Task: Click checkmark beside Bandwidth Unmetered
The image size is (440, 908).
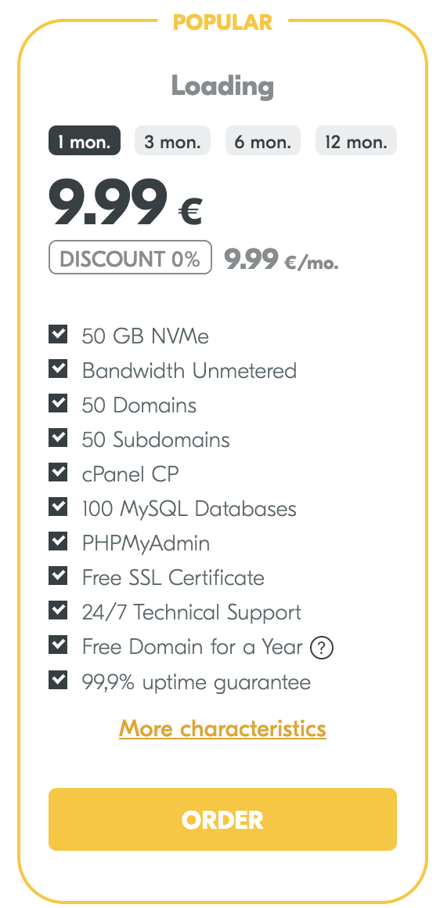Action: (x=58, y=369)
